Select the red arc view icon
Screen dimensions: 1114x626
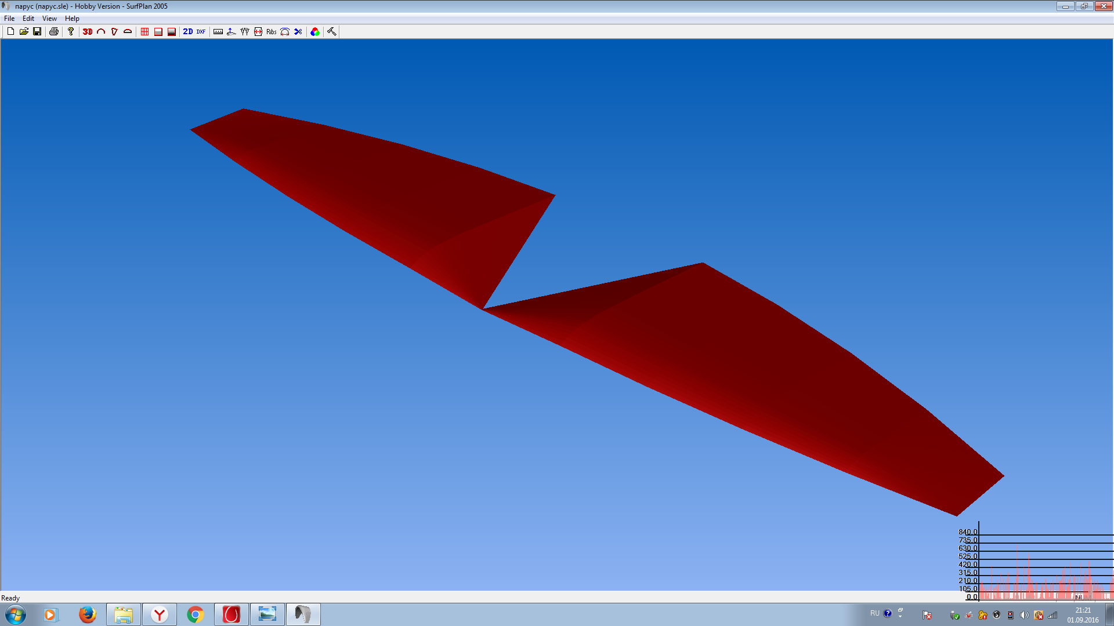(x=101, y=31)
